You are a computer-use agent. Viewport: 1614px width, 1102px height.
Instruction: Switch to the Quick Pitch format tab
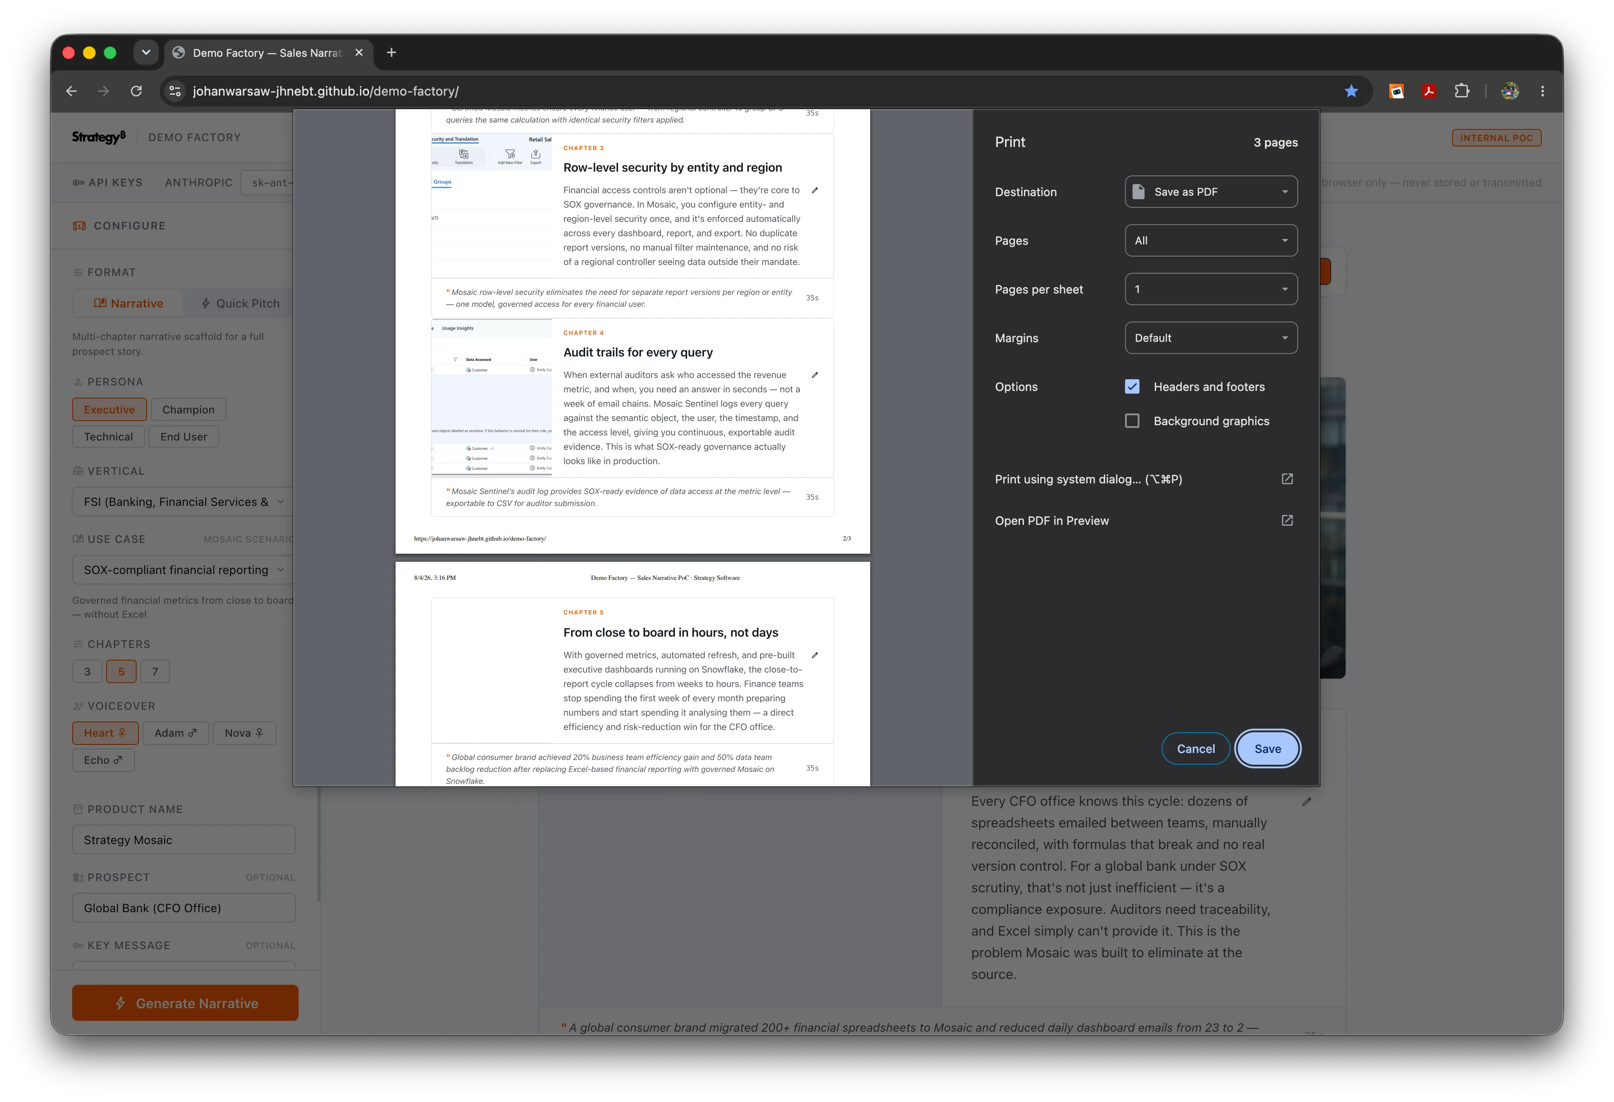point(240,303)
